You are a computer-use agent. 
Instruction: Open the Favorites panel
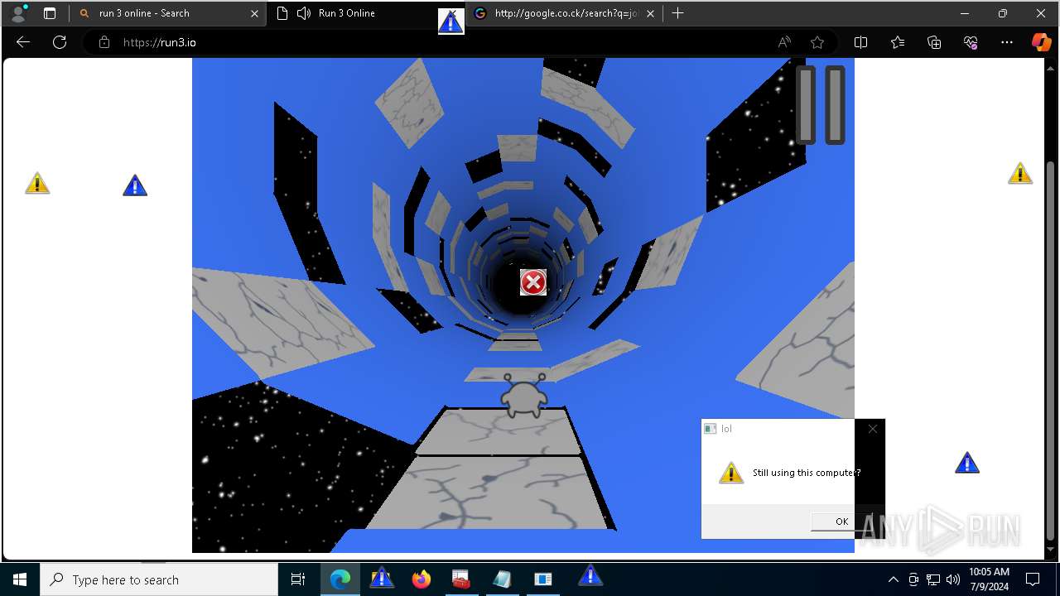(x=898, y=42)
